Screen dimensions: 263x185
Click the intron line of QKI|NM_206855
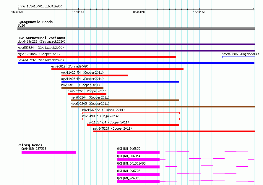tap(207, 151)
